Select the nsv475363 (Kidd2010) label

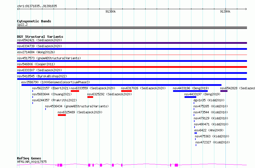pyautogui.click(x=212, y=136)
